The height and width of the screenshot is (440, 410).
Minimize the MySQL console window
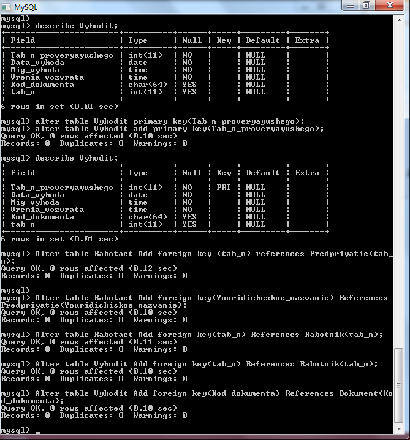click(351, 6)
